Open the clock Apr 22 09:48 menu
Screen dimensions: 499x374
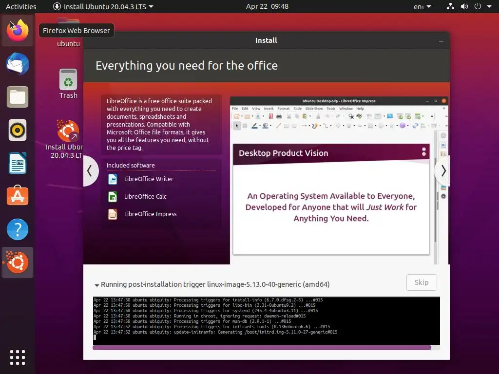click(267, 6)
